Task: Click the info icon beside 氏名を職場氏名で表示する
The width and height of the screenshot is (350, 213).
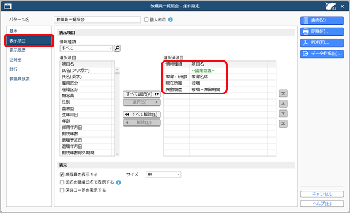Action: click(119, 182)
